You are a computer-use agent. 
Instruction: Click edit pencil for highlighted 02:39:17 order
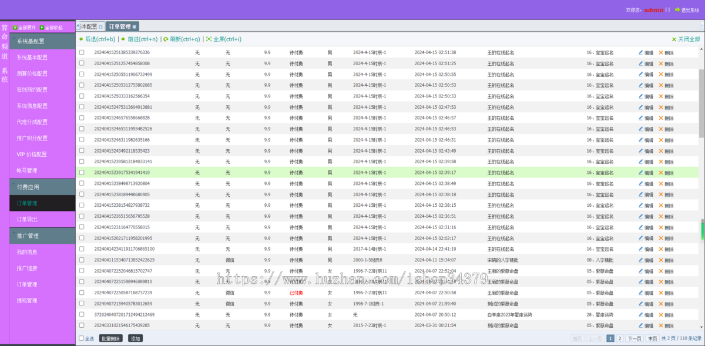641,173
